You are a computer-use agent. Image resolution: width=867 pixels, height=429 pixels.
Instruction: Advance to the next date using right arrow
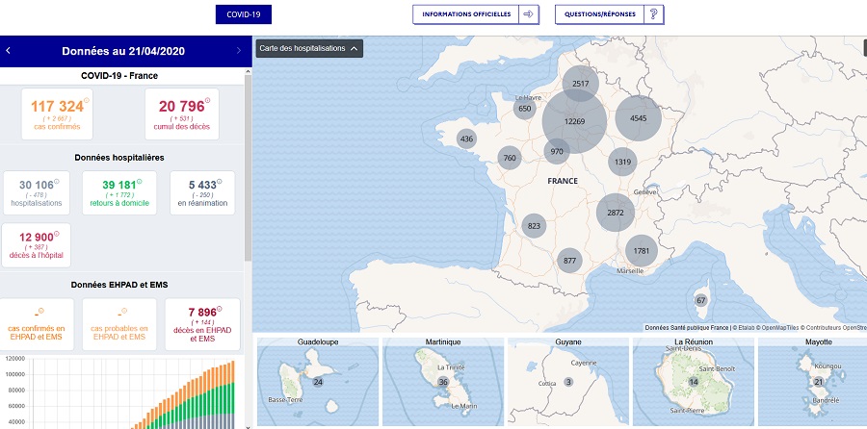coord(238,50)
